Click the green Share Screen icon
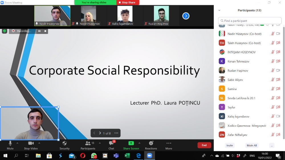Screen dimensions: 285x160 [x=131, y=143]
